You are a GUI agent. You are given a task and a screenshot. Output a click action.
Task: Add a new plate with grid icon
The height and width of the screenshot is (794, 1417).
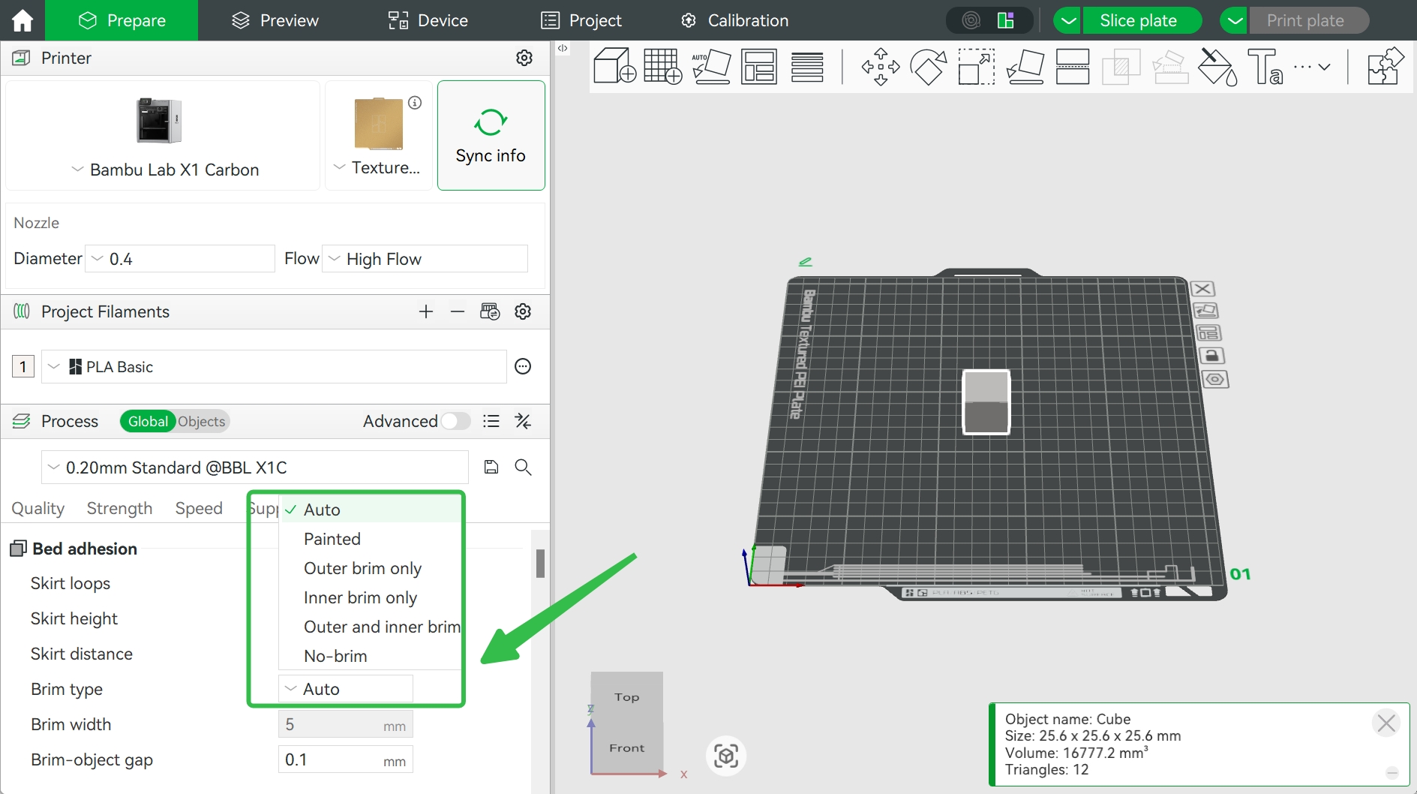pos(663,66)
